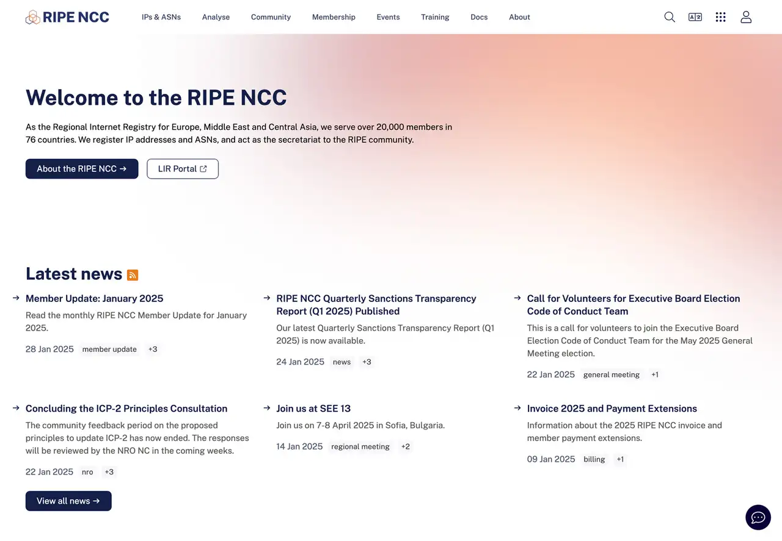782x541 pixels.
Task: Open the IPs & ASNs menu
Action: click(x=161, y=17)
